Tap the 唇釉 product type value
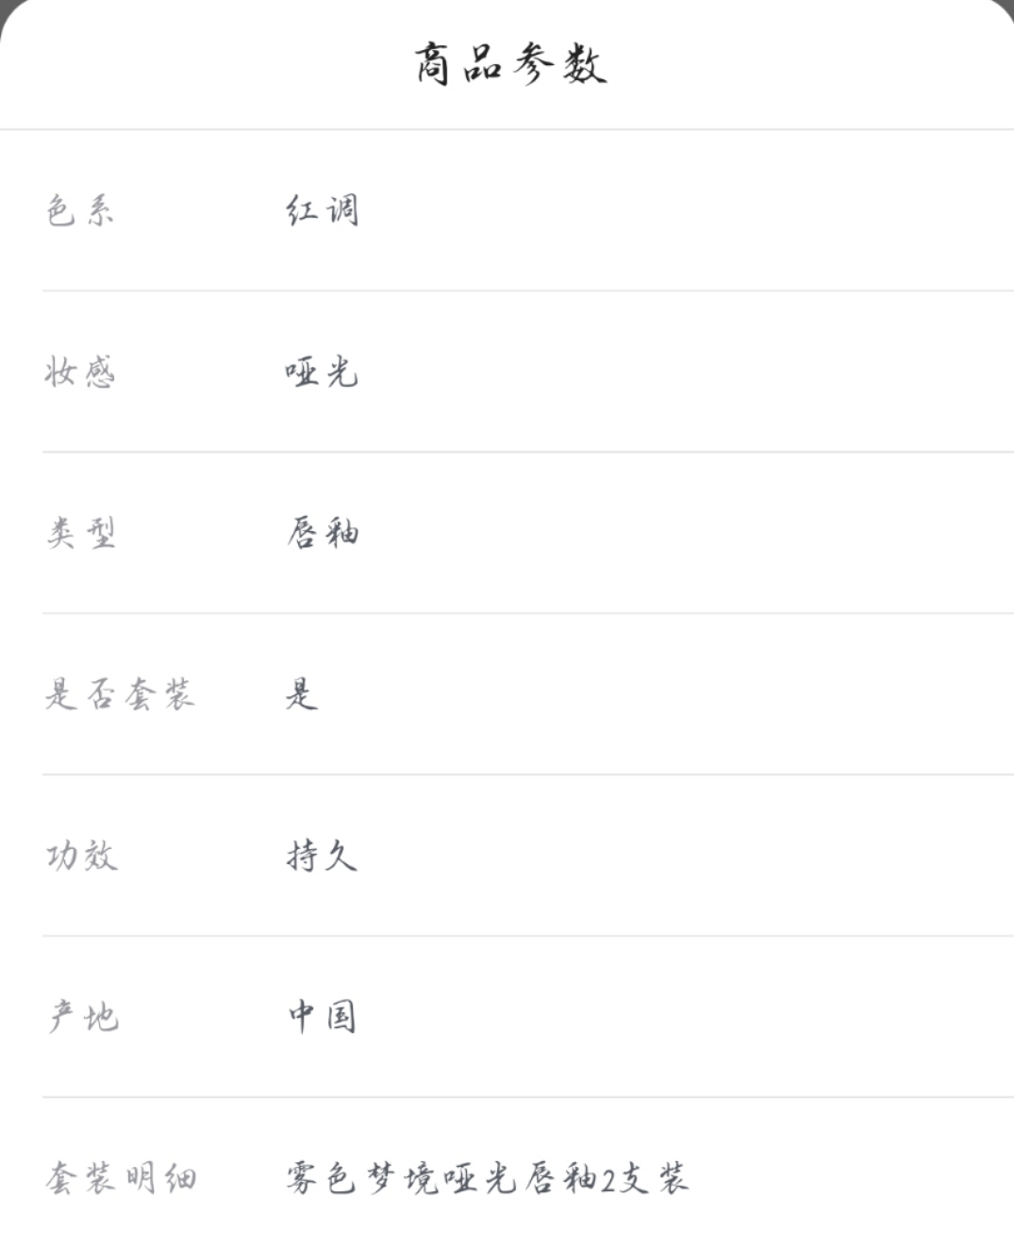Screen dimensions: 1014x1247 pyautogui.click(x=323, y=533)
